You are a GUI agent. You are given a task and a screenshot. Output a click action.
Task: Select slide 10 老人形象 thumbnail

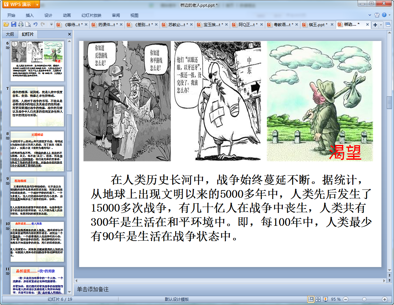(37, 242)
